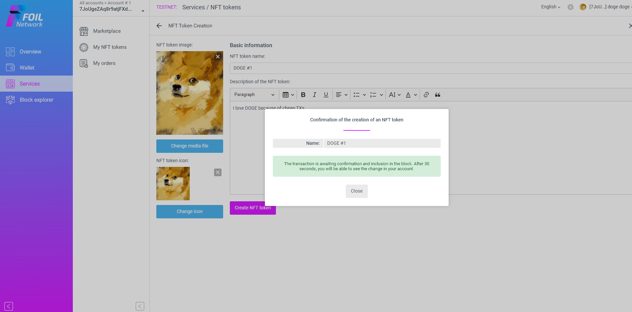This screenshot has width=632, height=312.
Task: Remove the NFT token image
Action: [x=218, y=57]
